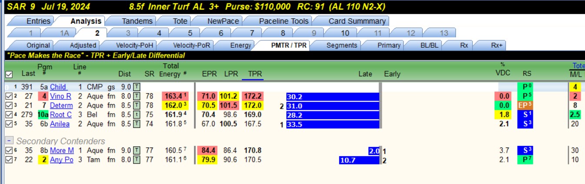Click Total Energy value 163.4 for Vino R

[x=175, y=96]
